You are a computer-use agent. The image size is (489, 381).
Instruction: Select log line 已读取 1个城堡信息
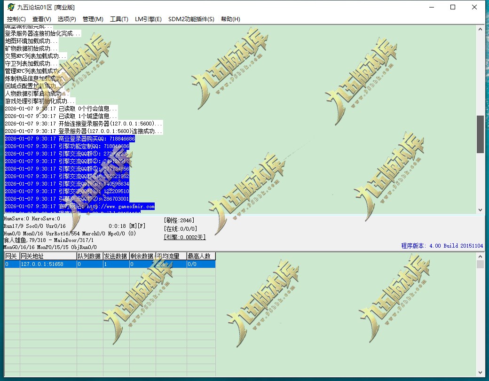61,116
